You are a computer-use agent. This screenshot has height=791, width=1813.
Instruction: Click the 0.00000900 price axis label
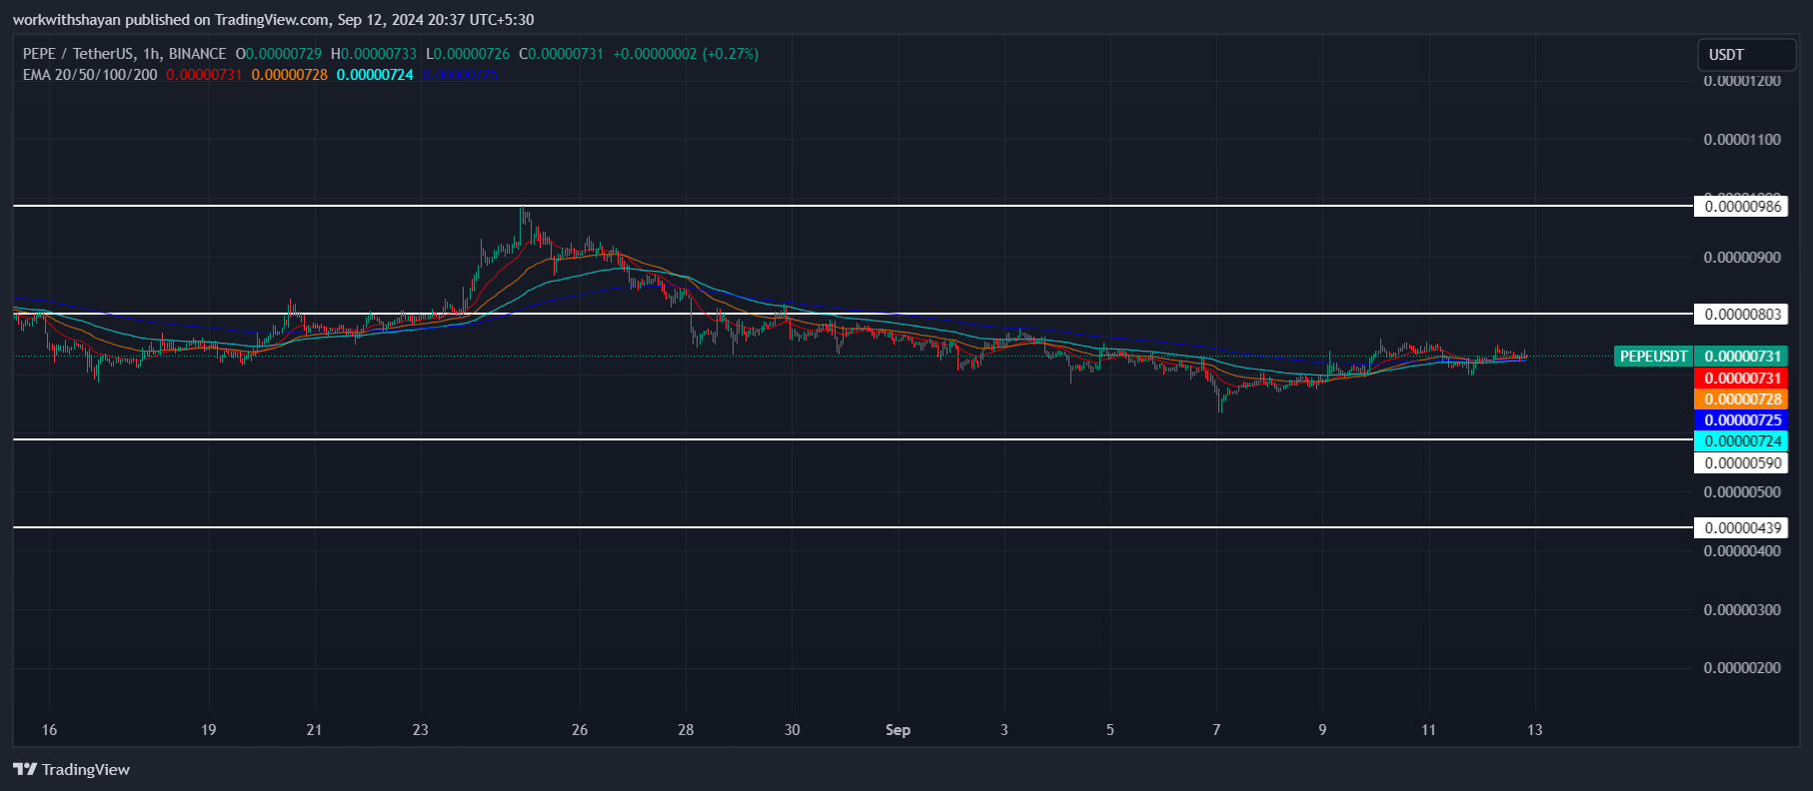(x=1742, y=258)
